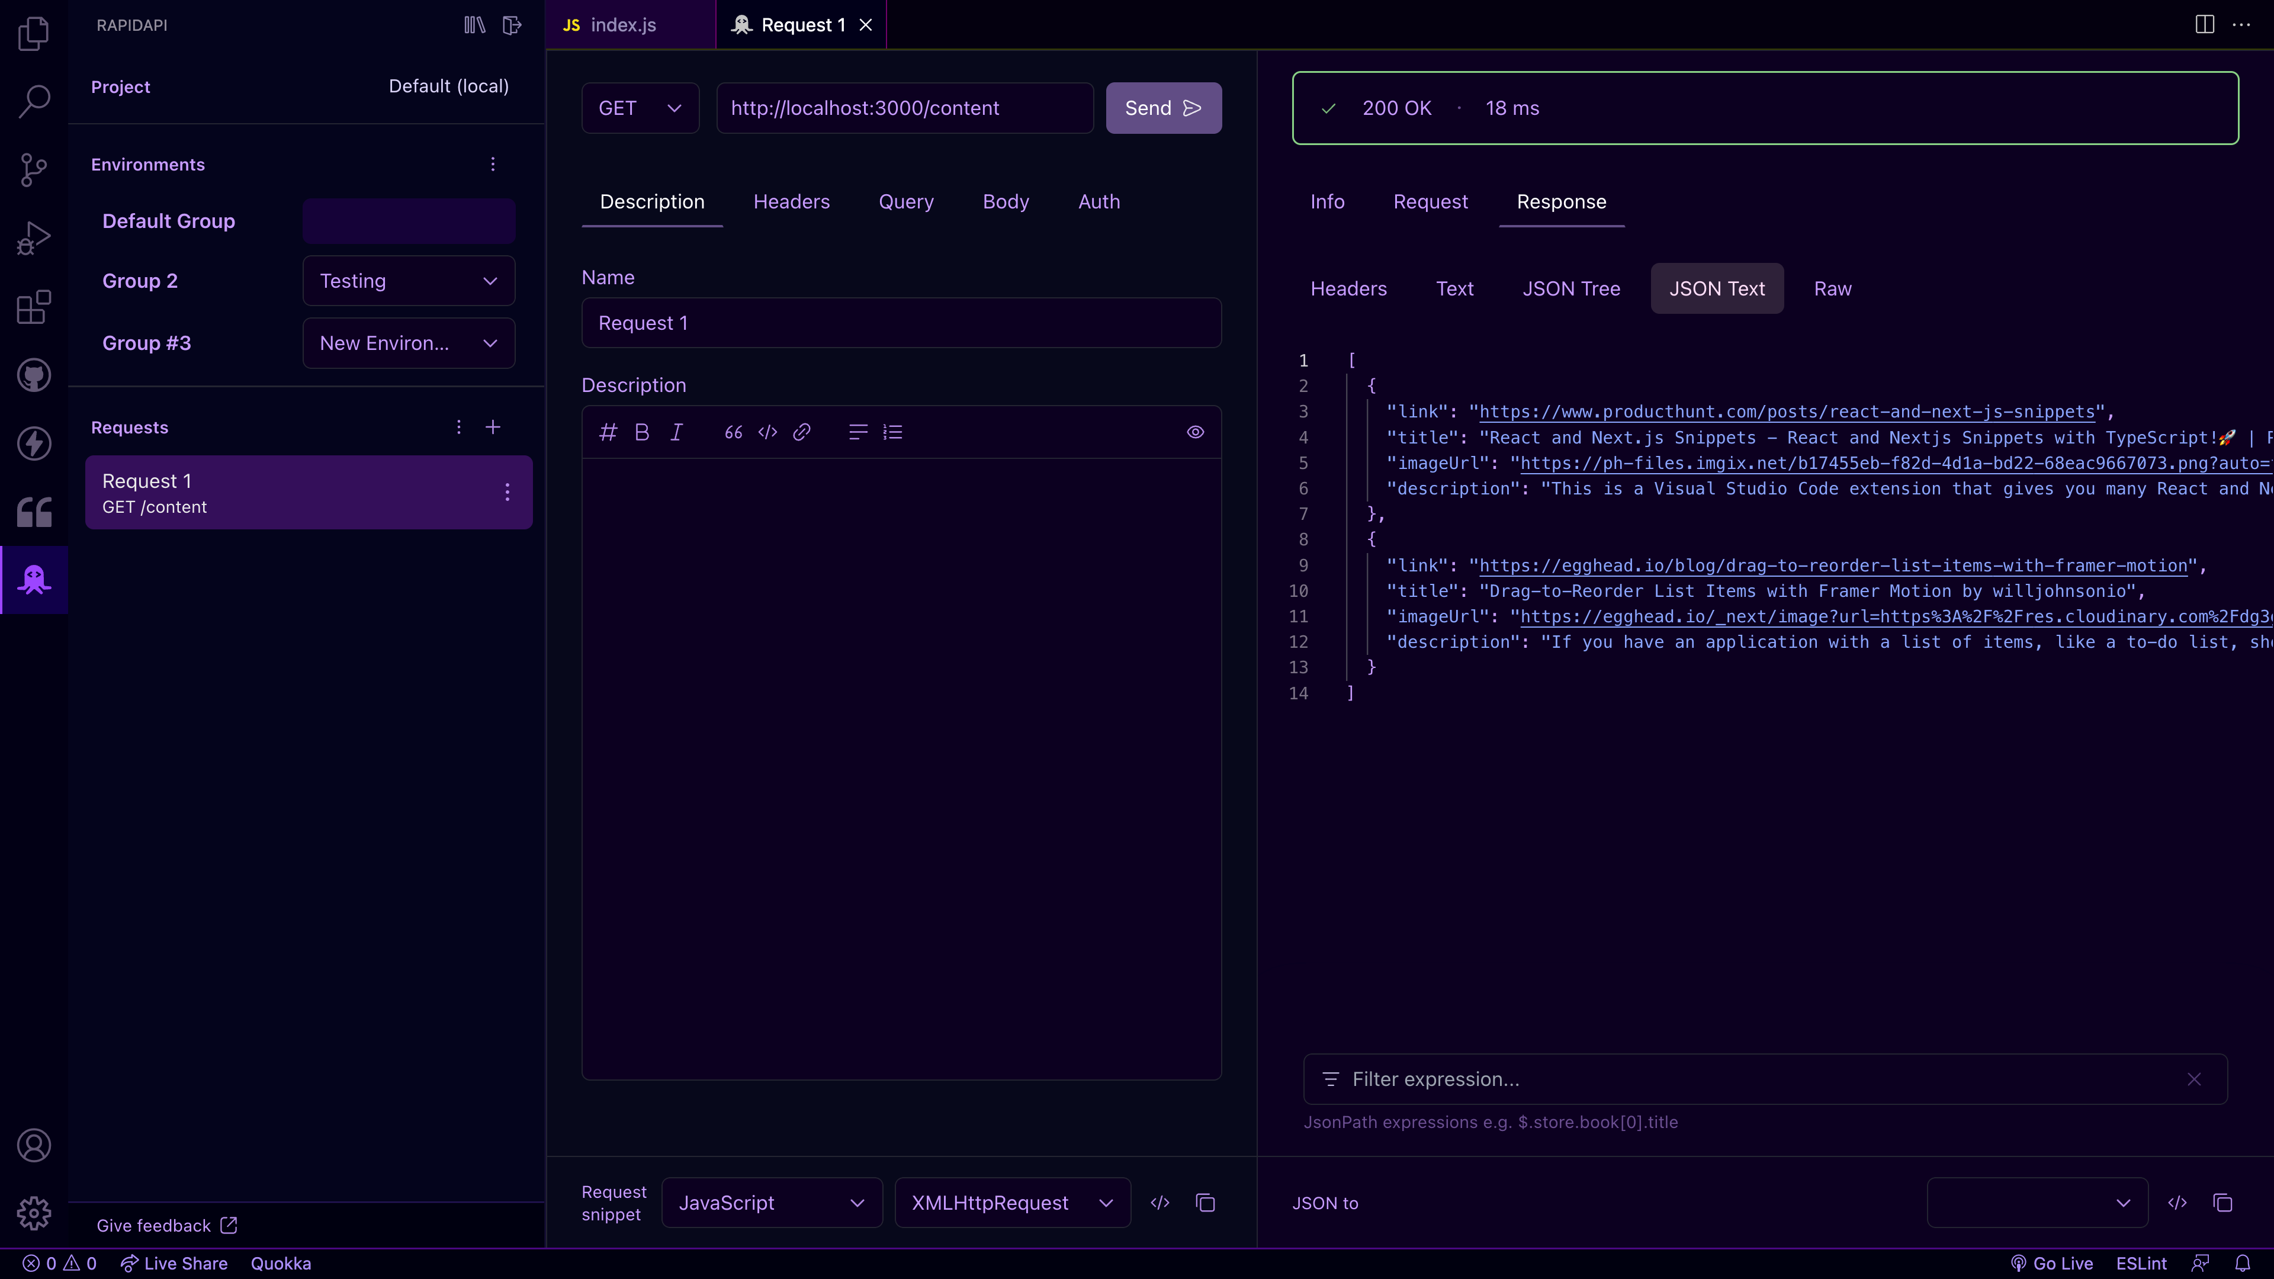2274x1279 pixels.
Task: Insert inline code in description editor
Action: (767, 432)
